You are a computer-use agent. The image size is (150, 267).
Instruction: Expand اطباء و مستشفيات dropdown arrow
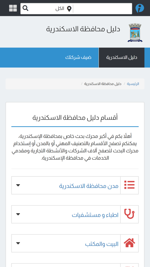pyautogui.click(x=18, y=214)
